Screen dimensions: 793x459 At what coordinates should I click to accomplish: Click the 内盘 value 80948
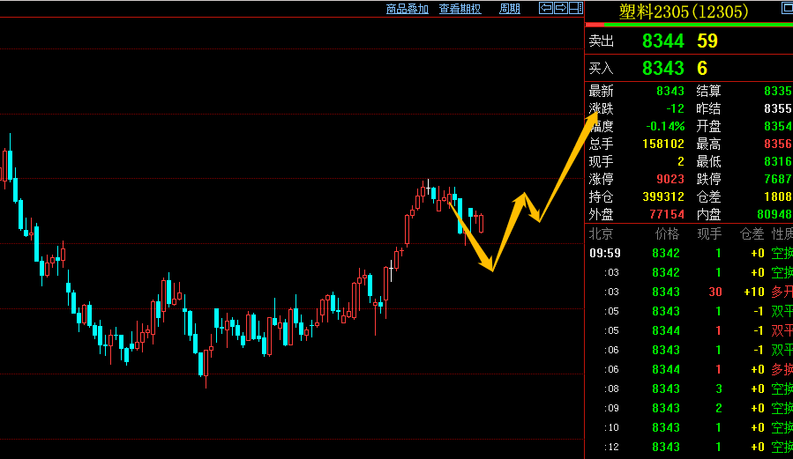(774, 215)
